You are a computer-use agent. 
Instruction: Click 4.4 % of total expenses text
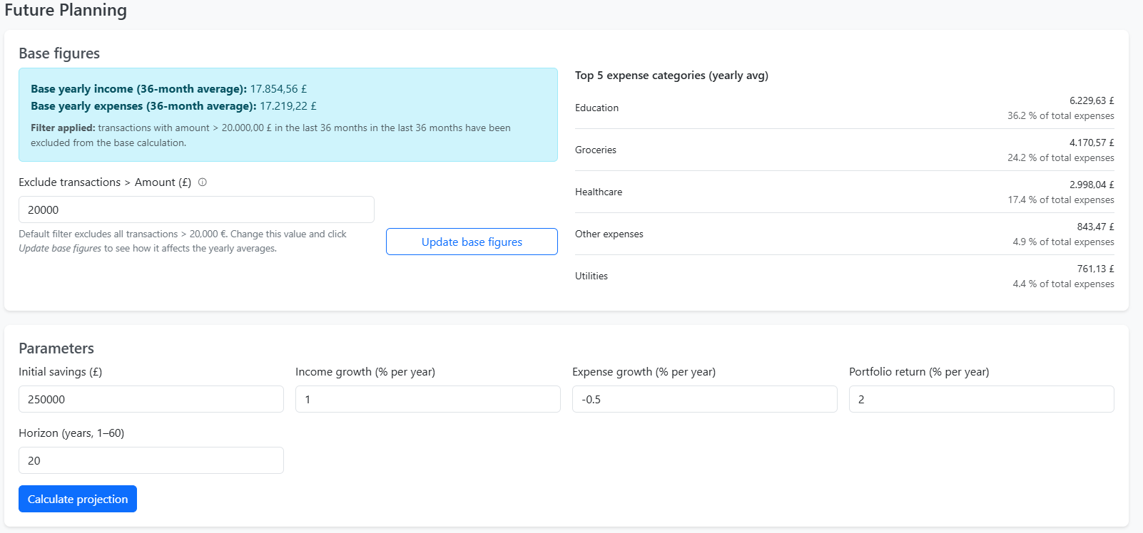tap(1063, 284)
